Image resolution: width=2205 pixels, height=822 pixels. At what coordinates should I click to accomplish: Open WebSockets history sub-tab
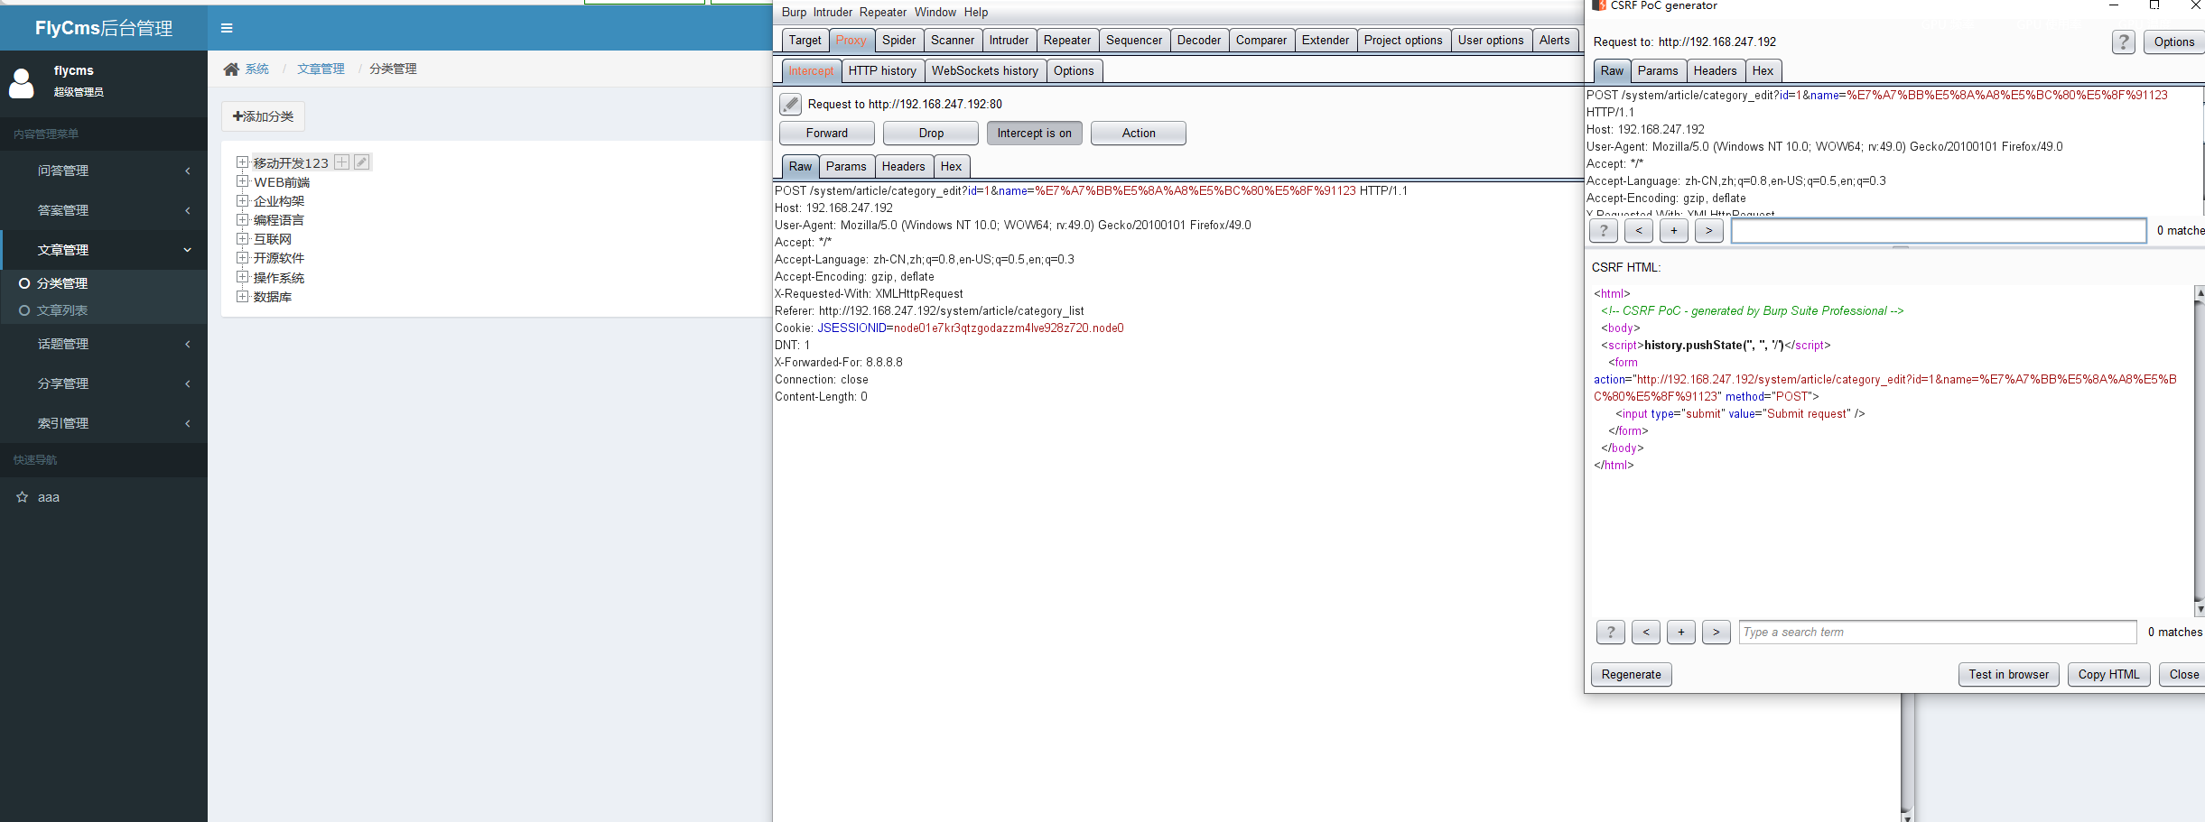coord(985,70)
